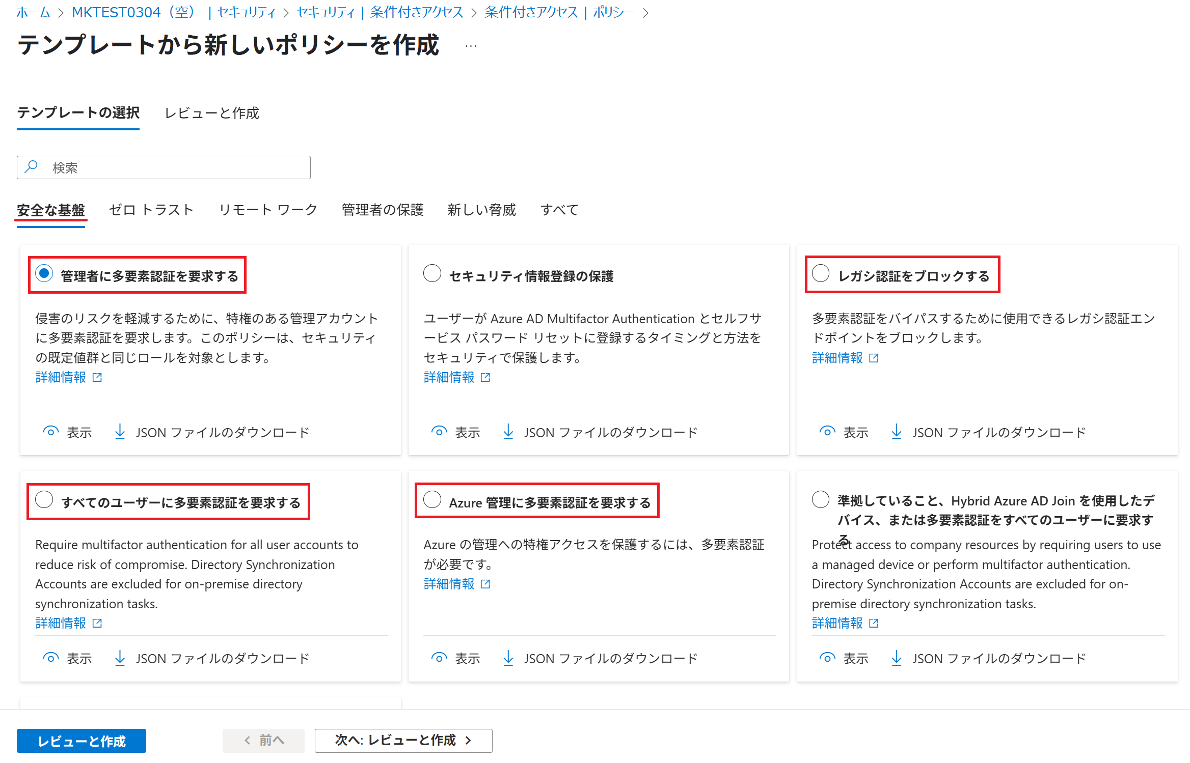Click the eye icon on Azure 管理に多要素認証を要求する card
This screenshot has height=763, width=1190.
[439, 658]
